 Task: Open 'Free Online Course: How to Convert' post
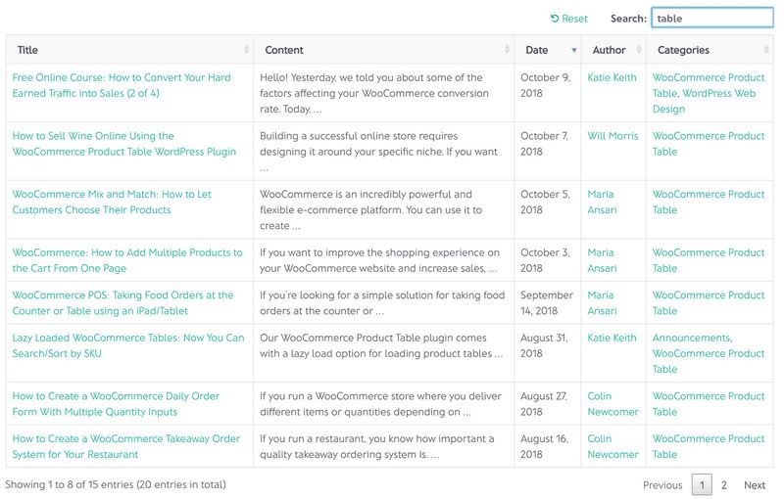[x=122, y=85]
